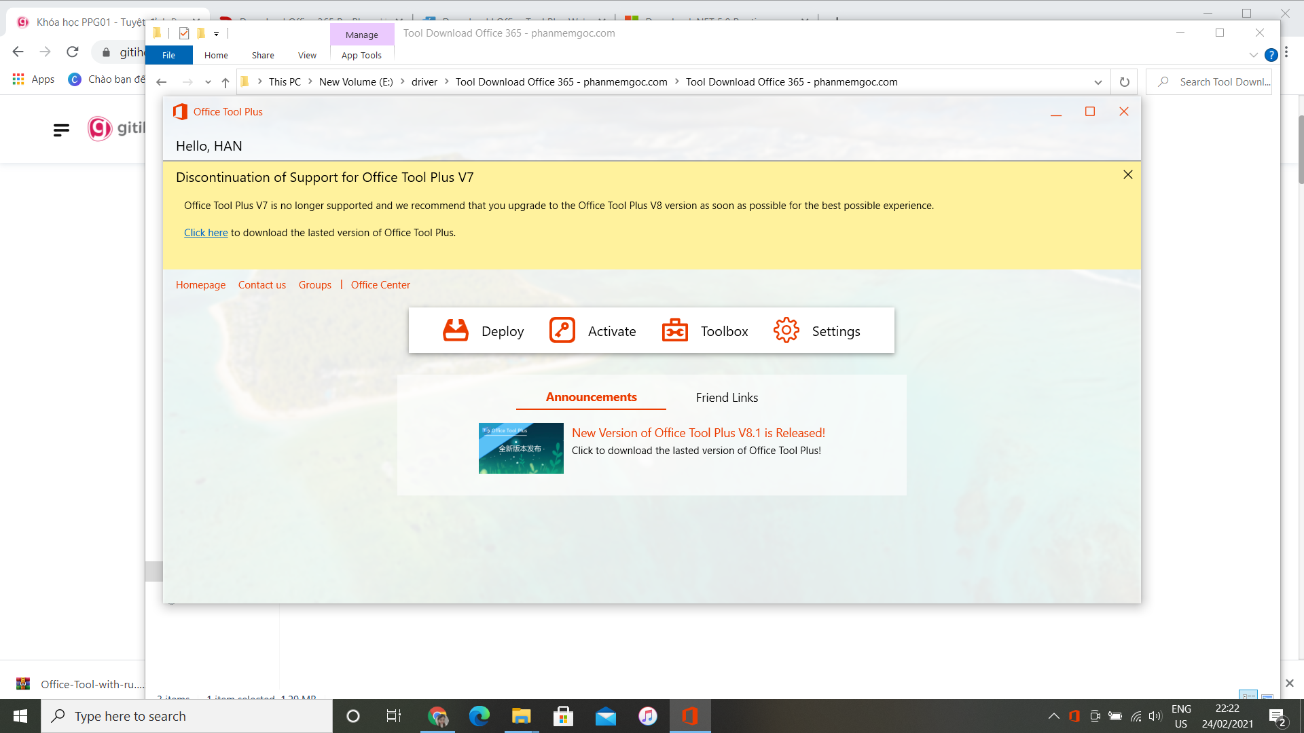The height and width of the screenshot is (733, 1304).
Task: Open the App Tools ribbon tab
Action: coord(361,56)
